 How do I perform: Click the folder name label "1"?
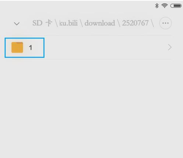coord(31,47)
